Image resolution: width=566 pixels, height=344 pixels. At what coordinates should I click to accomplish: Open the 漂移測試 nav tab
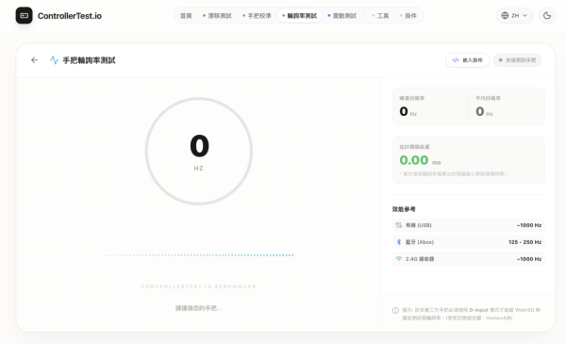click(217, 16)
